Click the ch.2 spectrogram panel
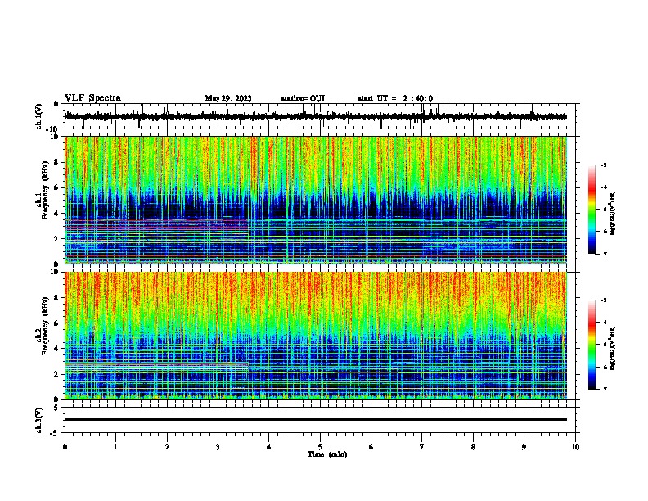The image size is (648, 501). (316, 336)
